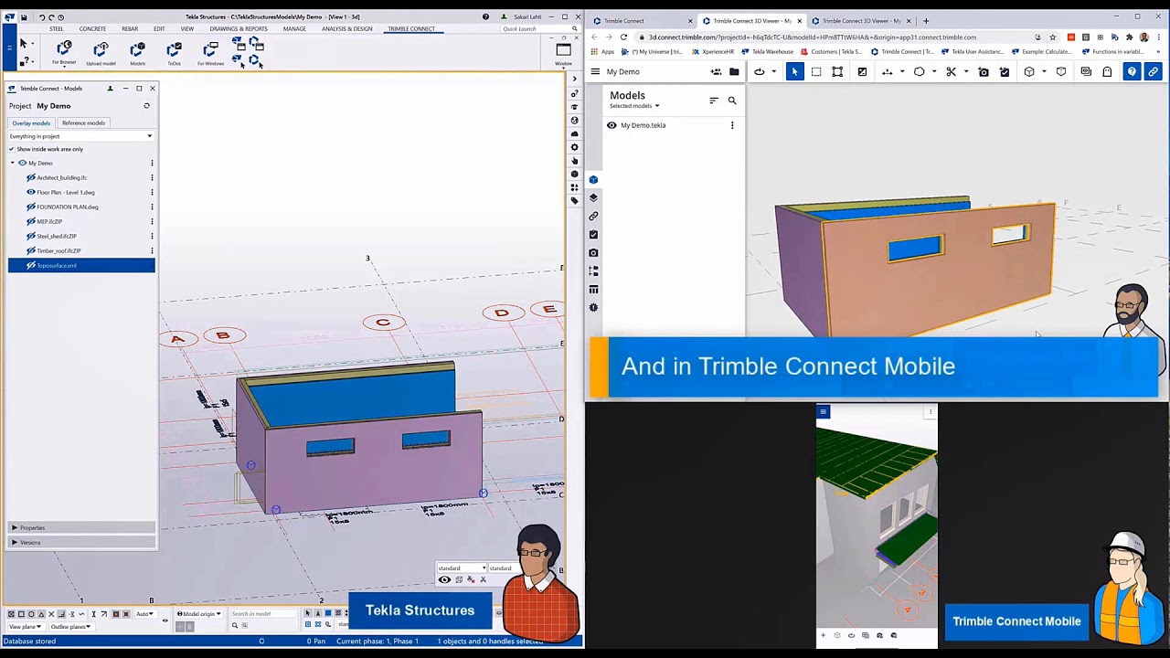Open the ToDos tool in Tekla ribbon

tap(174, 49)
